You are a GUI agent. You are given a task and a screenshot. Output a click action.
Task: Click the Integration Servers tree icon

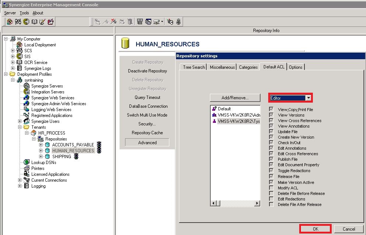[27, 92]
